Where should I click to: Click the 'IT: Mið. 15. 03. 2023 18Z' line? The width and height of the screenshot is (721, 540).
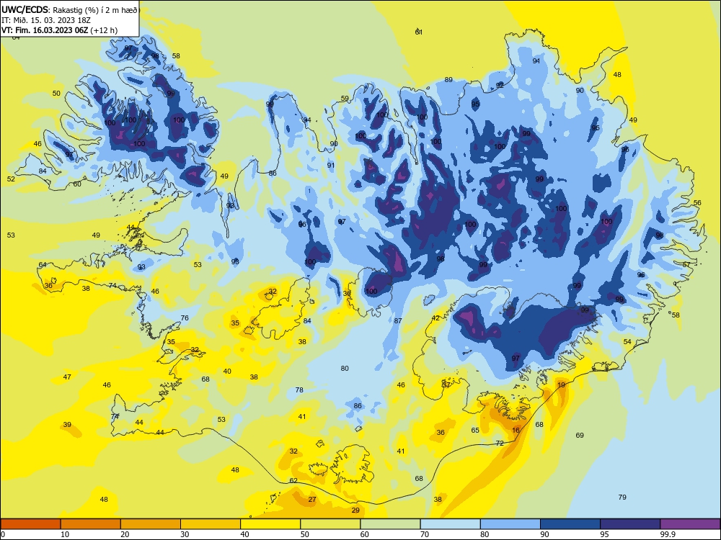46,20
